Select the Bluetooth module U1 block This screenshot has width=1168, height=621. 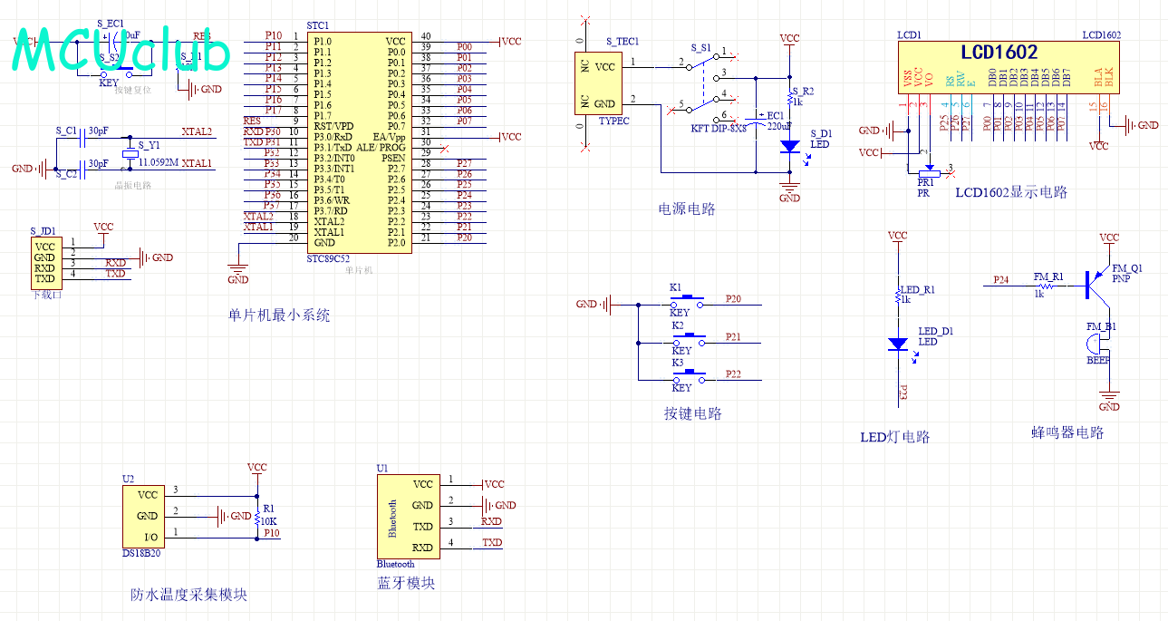coord(409,516)
